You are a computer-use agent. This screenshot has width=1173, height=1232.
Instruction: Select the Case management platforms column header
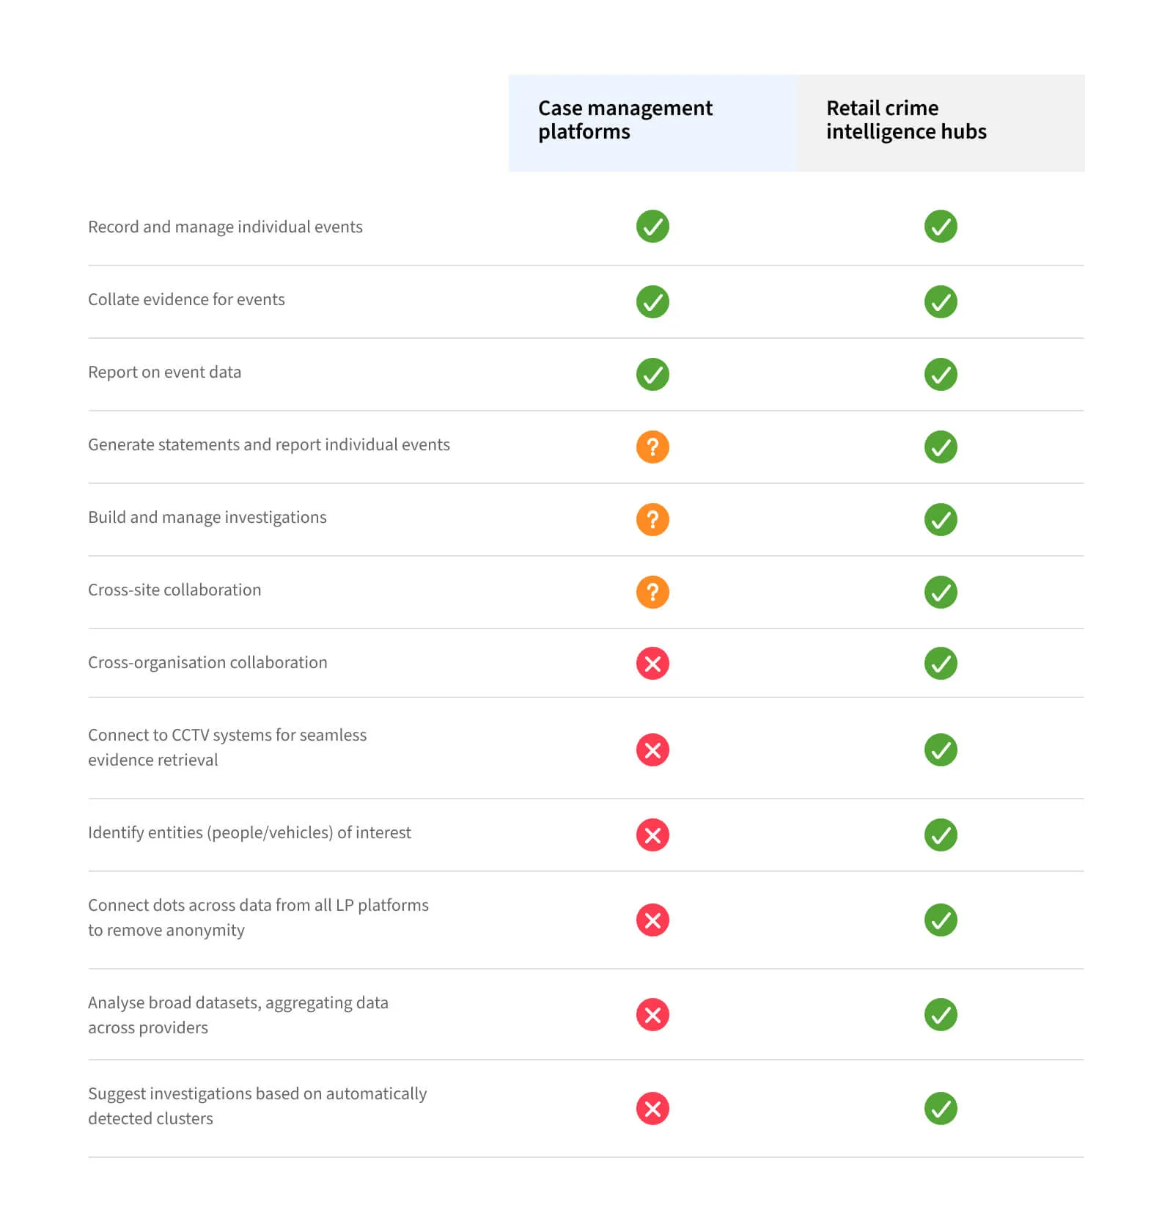point(652,122)
